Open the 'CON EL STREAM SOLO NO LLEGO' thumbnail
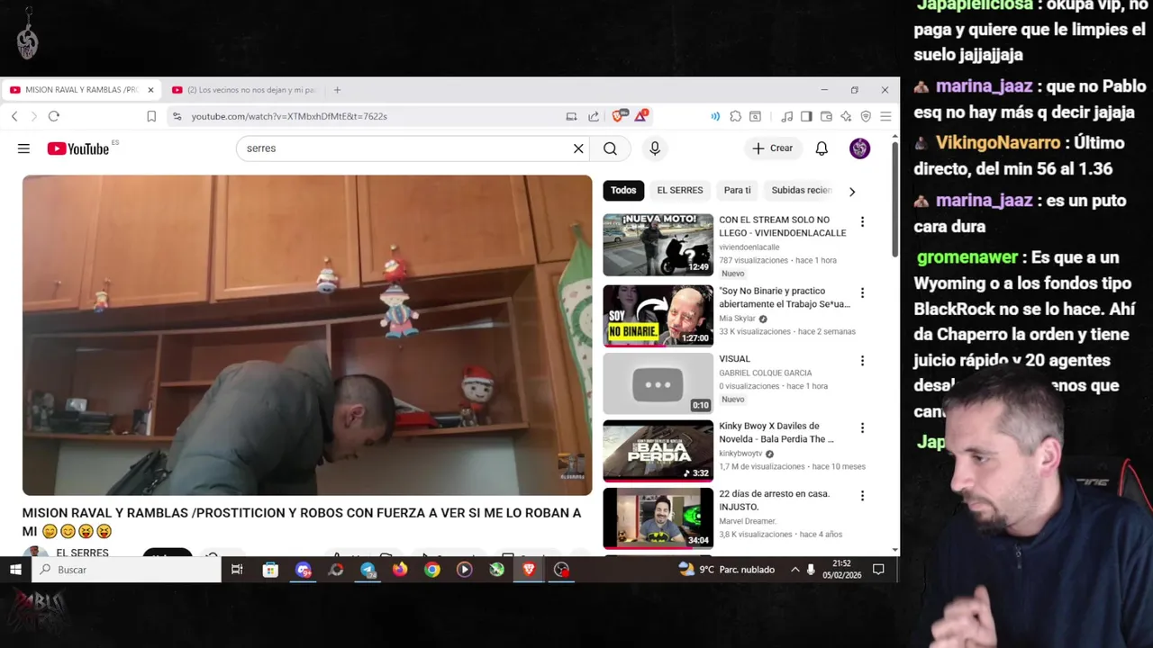Image resolution: width=1153 pixels, height=648 pixels. (658, 245)
